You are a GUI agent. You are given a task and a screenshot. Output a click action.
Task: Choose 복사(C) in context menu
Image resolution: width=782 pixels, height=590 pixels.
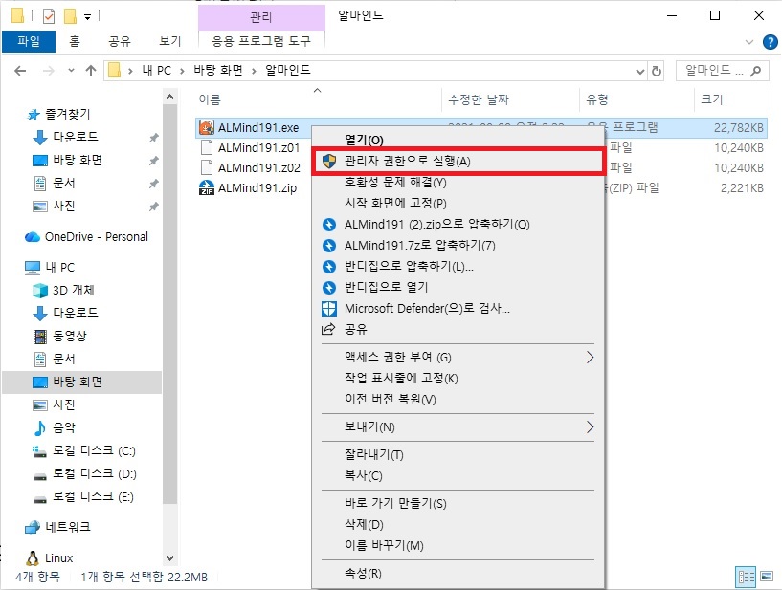pyautogui.click(x=458, y=475)
